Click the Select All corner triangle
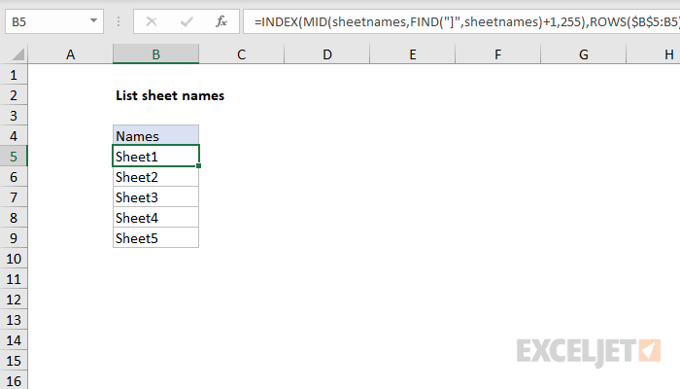This screenshot has height=389, width=680. tap(14, 56)
